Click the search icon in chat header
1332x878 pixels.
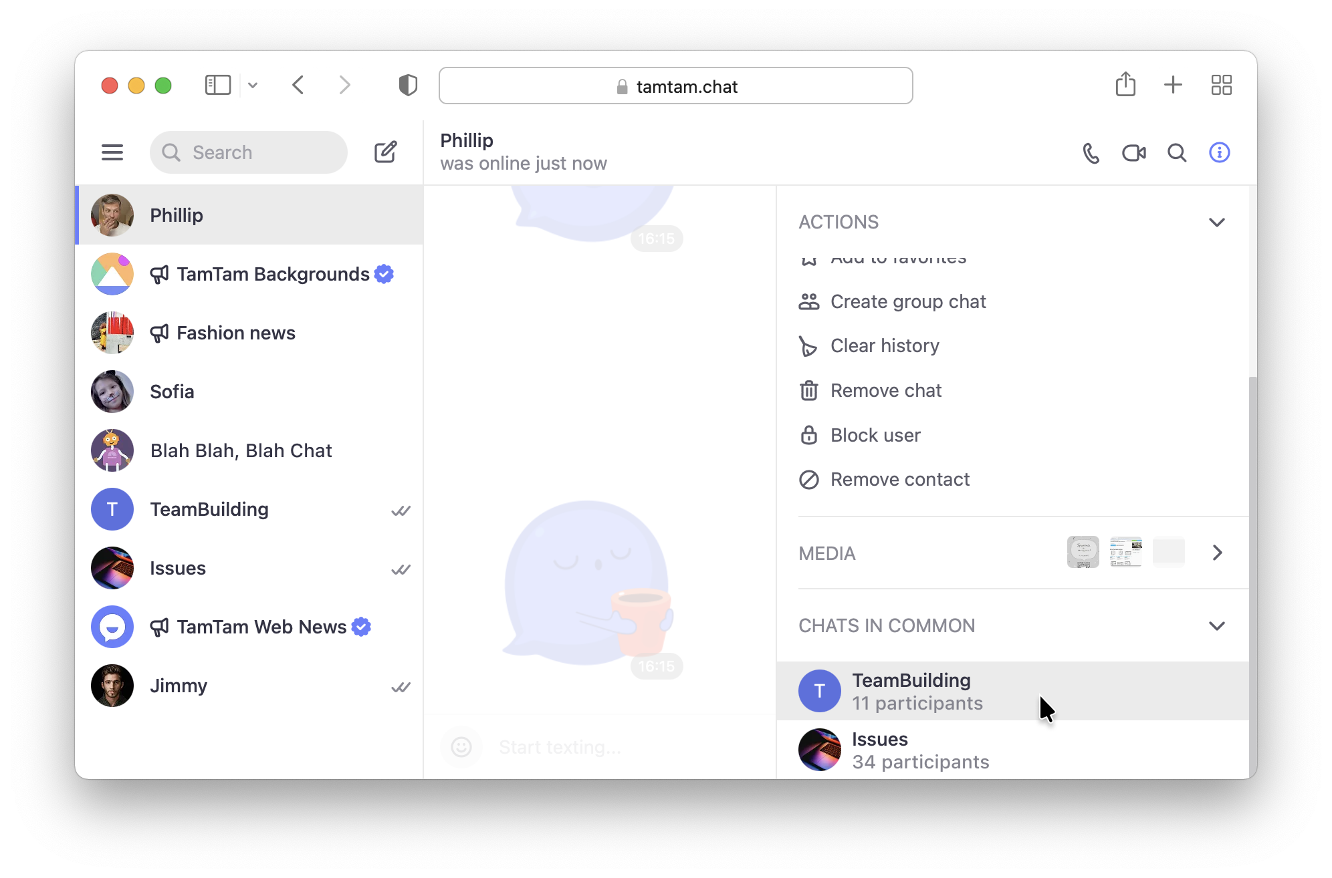click(x=1176, y=152)
